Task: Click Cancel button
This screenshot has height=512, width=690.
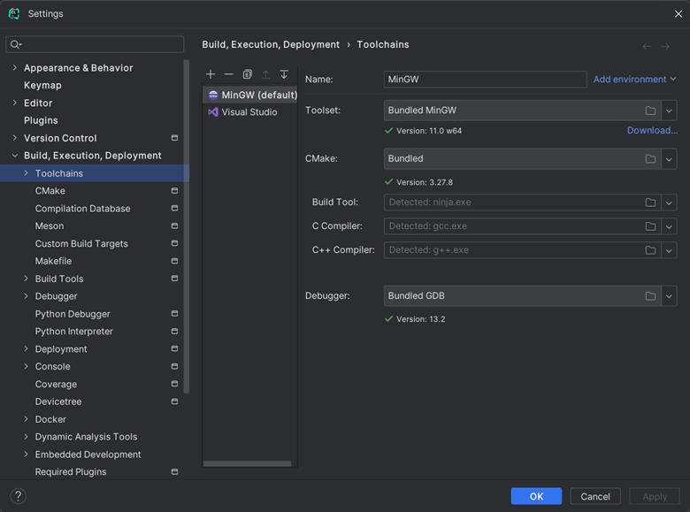Action: pos(595,496)
